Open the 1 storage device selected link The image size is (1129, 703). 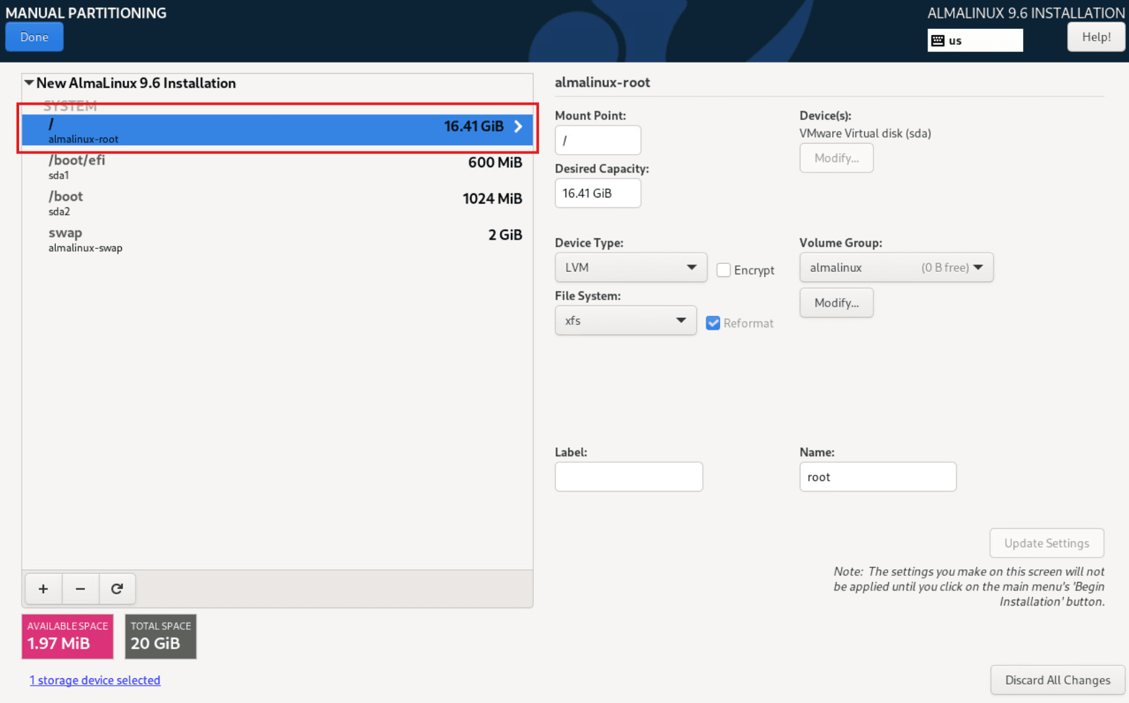[95, 680]
